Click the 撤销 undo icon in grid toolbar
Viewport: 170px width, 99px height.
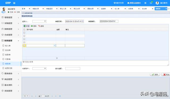coord(39,26)
